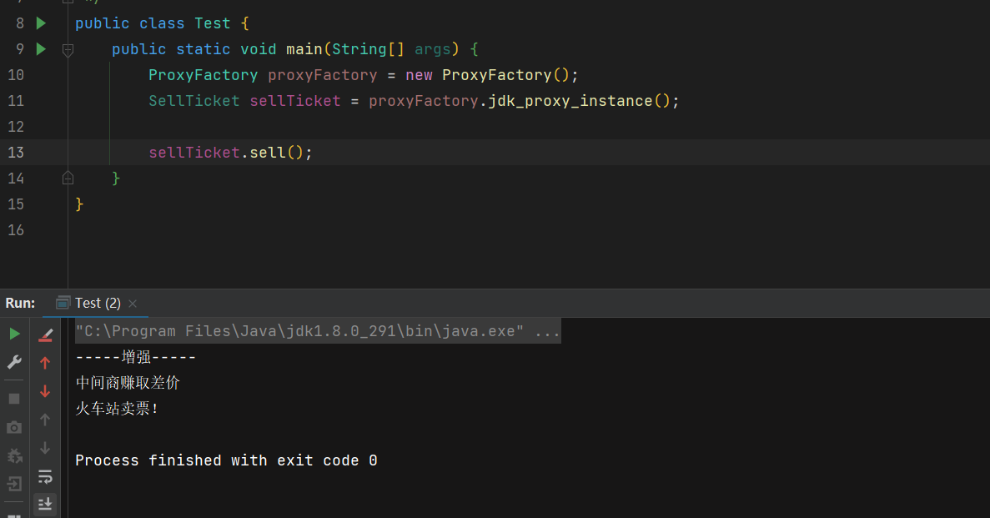The height and width of the screenshot is (518, 990).
Task: Select the Test (2) run tab
Action: [x=97, y=303]
